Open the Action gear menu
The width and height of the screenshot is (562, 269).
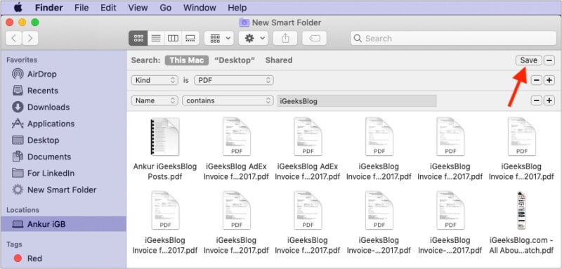[x=254, y=39]
